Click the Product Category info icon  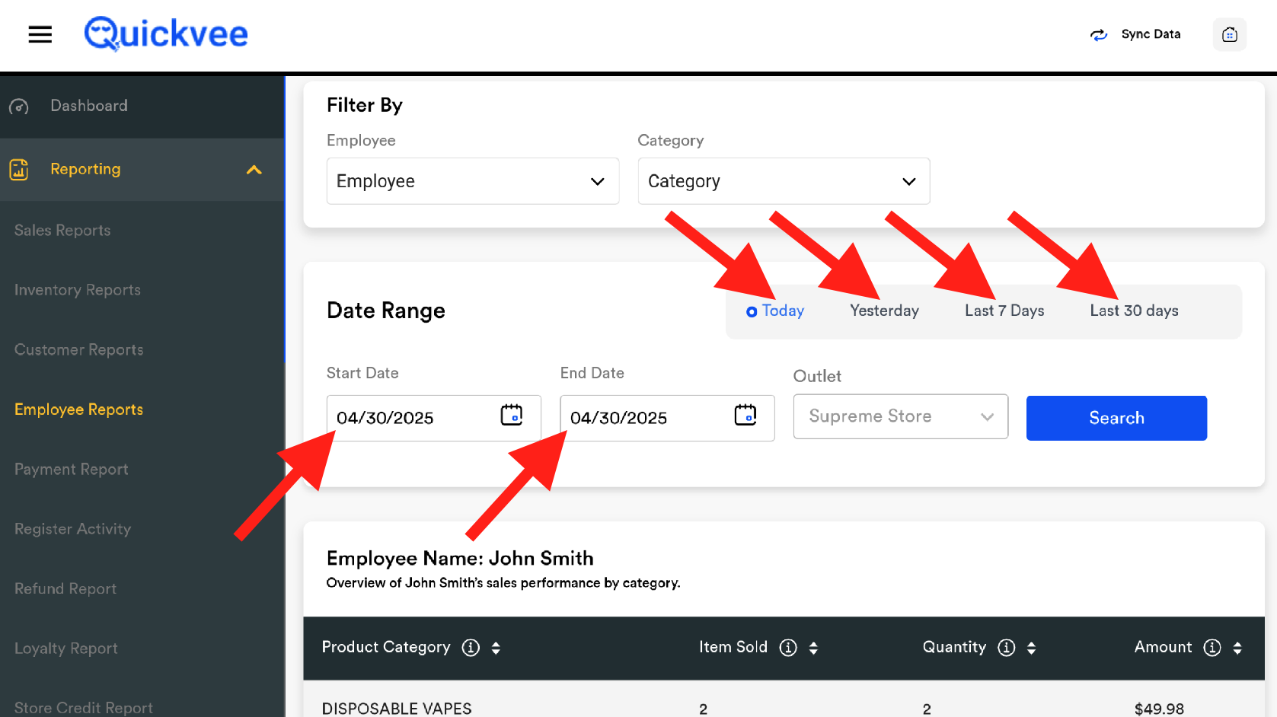(471, 648)
